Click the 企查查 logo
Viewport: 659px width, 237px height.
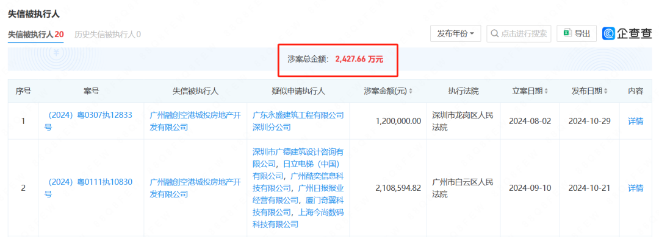(x=627, y=34)
